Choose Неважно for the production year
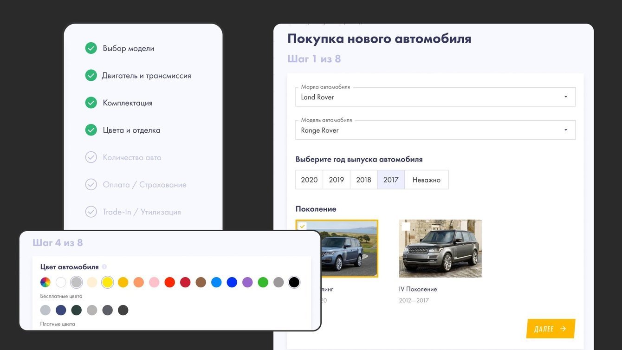 427,180
